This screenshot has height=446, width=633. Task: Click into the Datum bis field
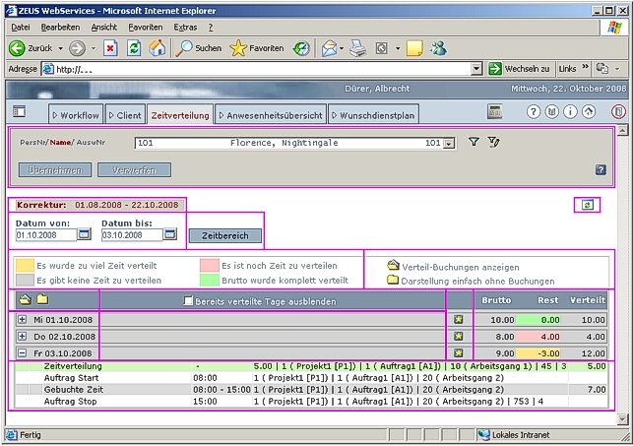[x=132, y=235]
